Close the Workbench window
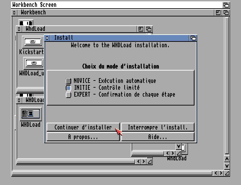Screen dimensions: 241x185 (x=14, y=13)
